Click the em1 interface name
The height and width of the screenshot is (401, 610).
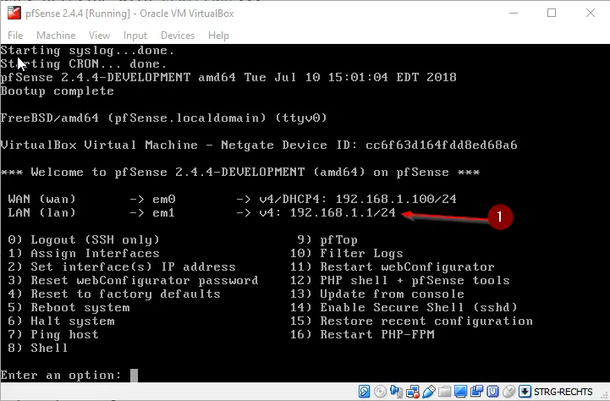(x=164, y=212)
